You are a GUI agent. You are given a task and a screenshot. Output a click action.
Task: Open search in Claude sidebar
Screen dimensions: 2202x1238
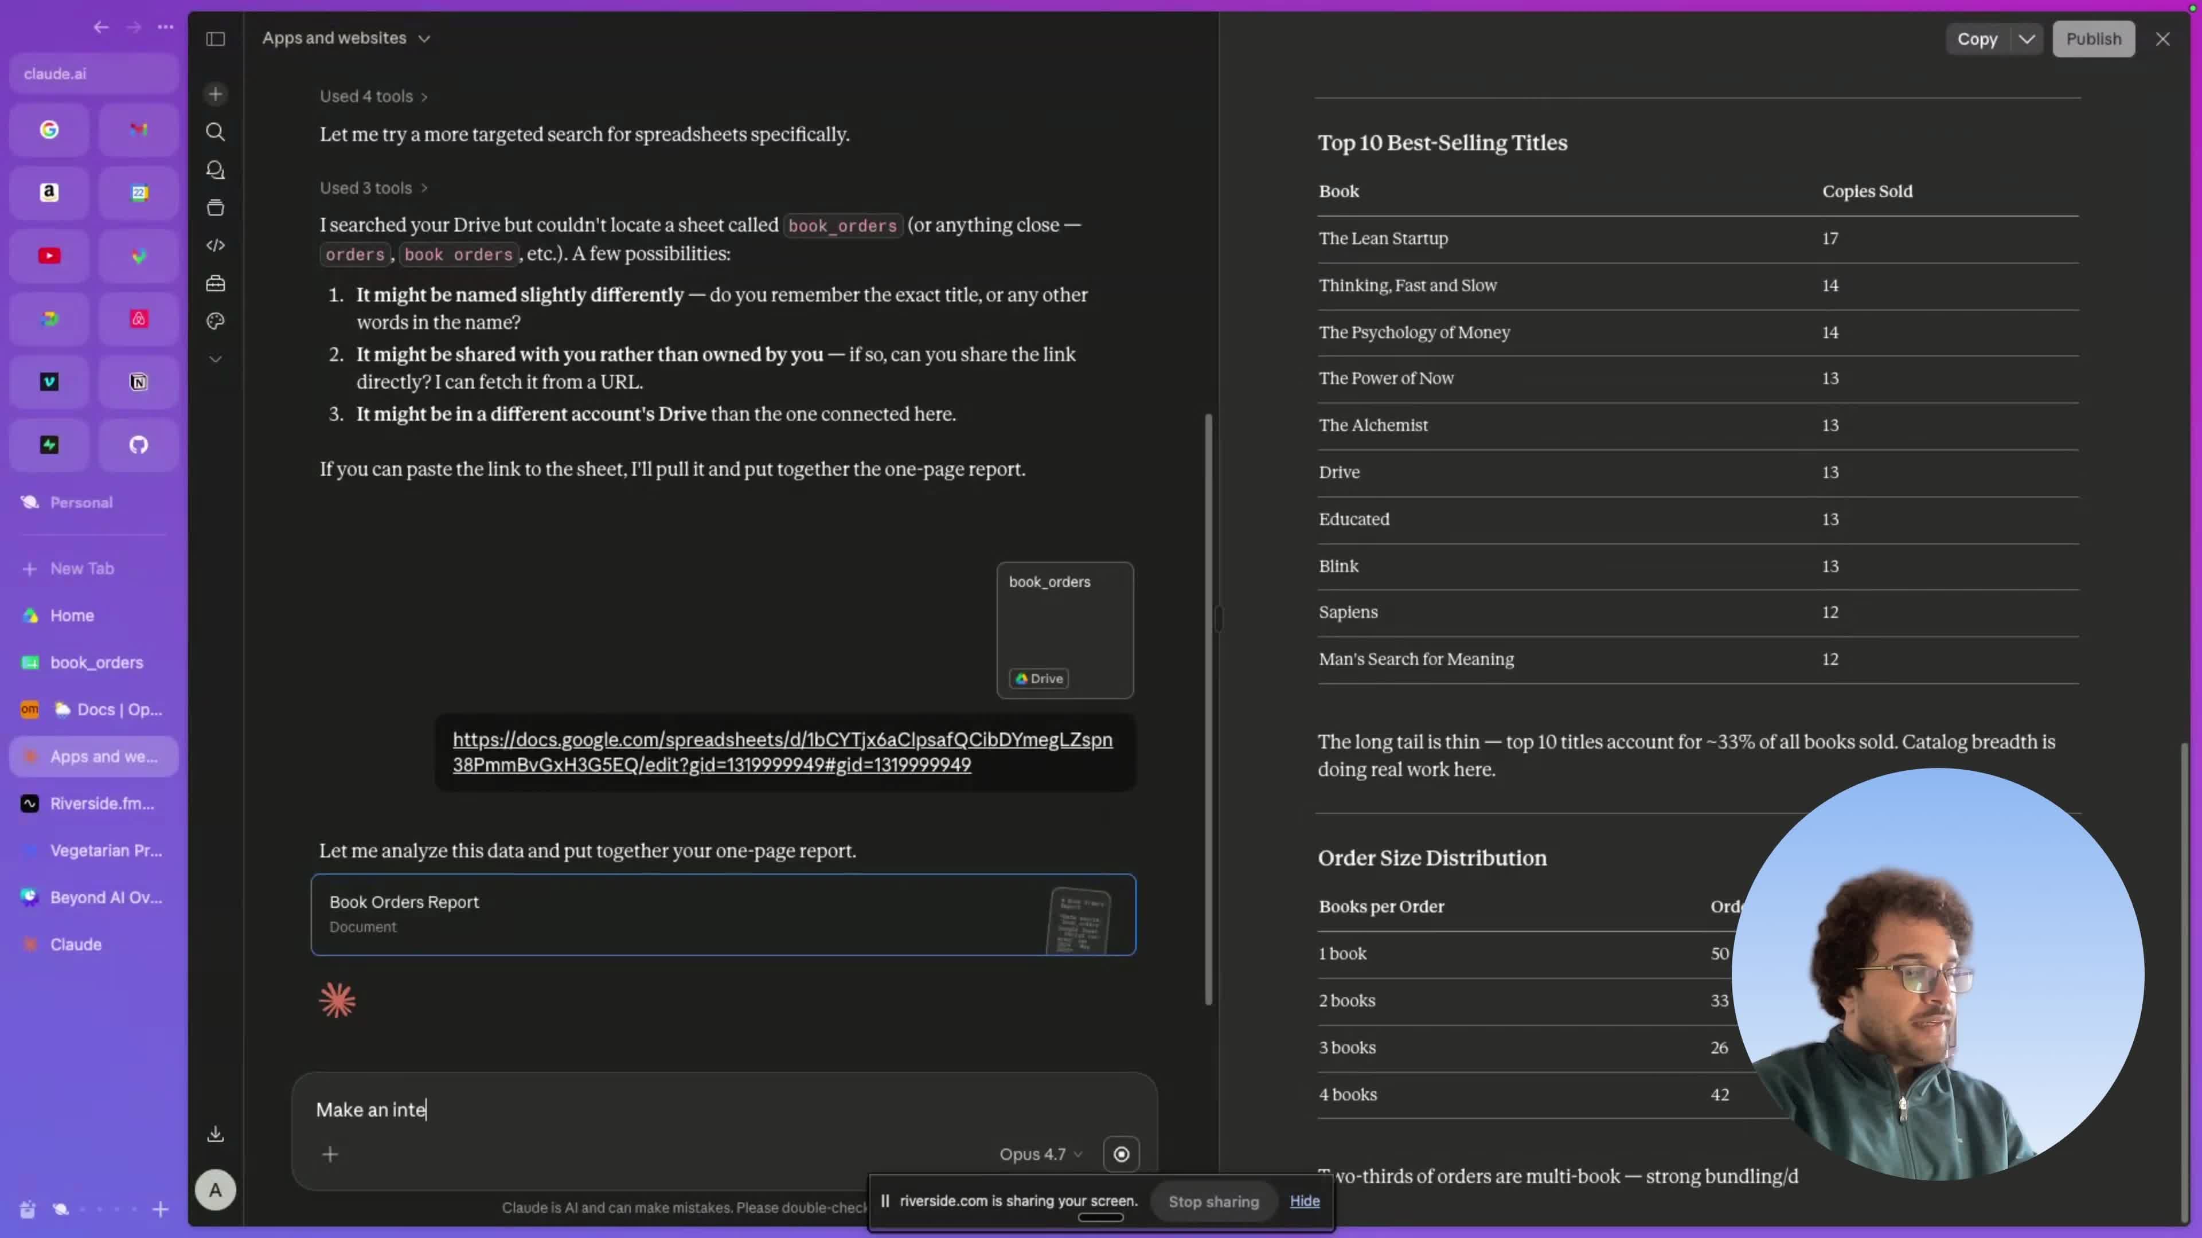(x=216, y=132)
